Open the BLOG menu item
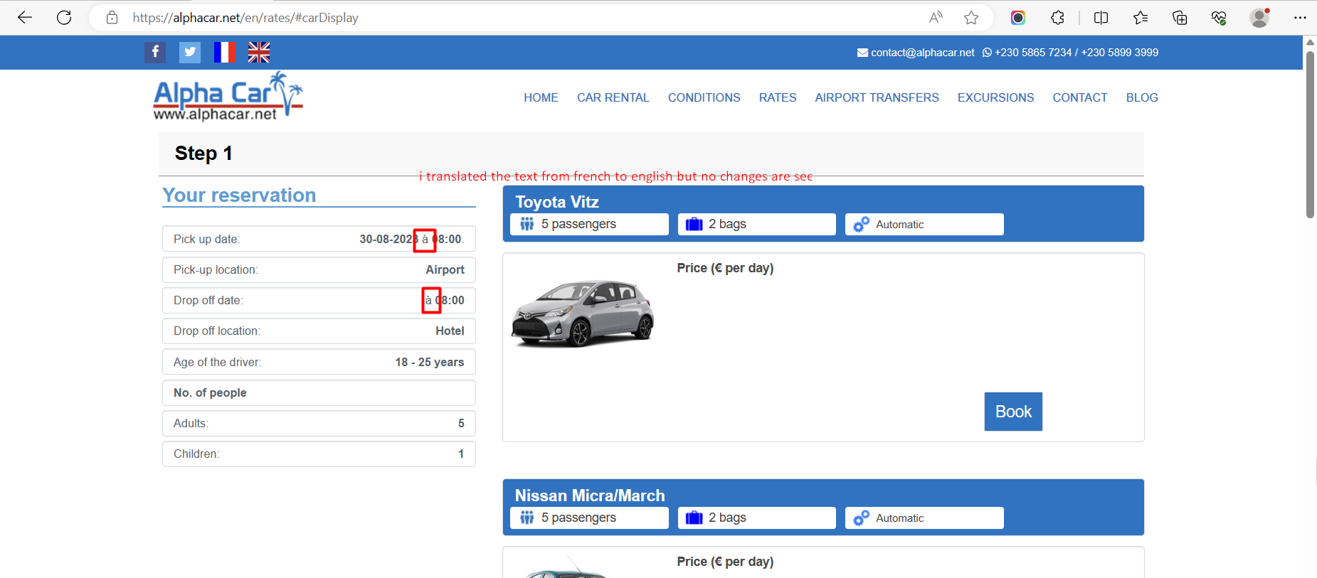 [x=1142, y=97]
